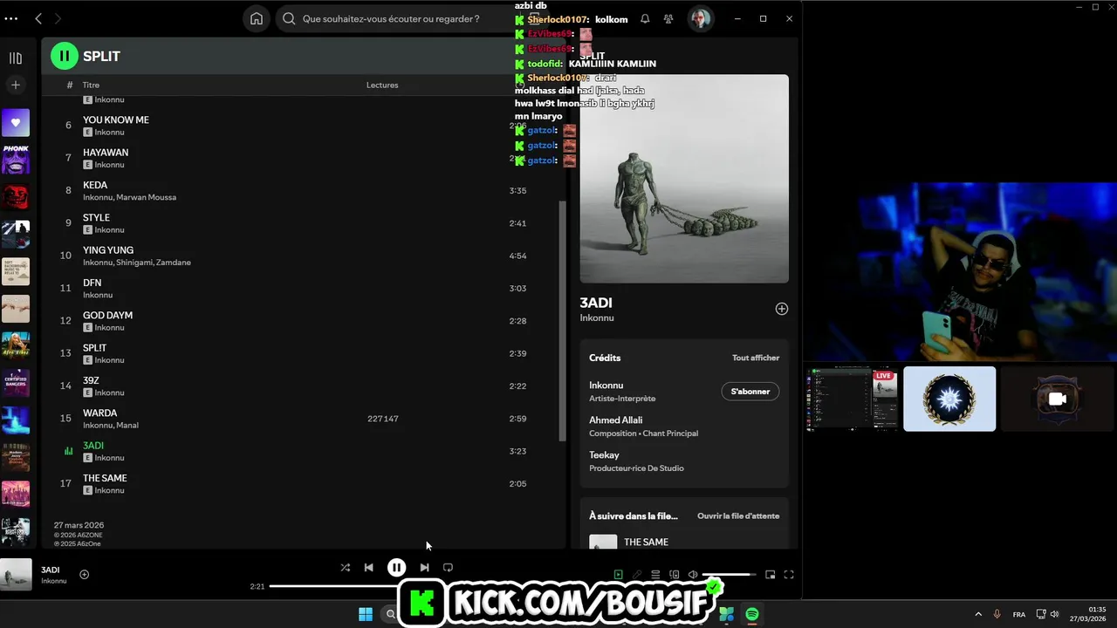The image size is (1117, 628).
Task: Click the LIVE screen source thumbnail
Action: coord(852,399)
